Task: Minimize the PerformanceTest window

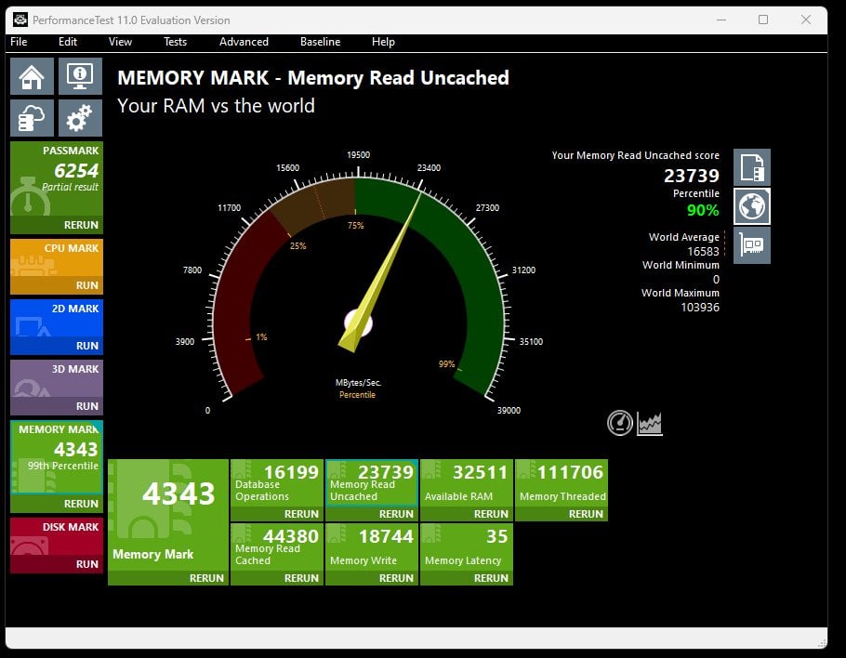Action: coord(721,20)
